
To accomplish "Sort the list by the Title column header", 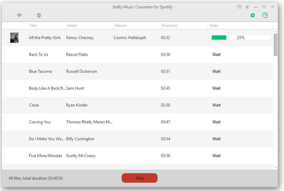I will (x=33, y=25).
